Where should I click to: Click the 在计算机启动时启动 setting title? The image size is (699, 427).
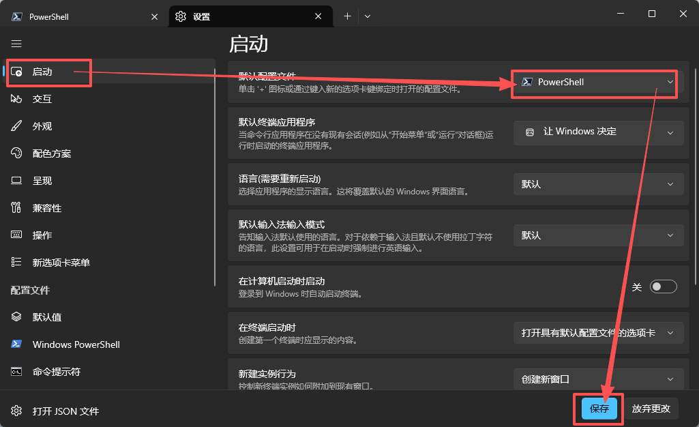tap(282, 281)
